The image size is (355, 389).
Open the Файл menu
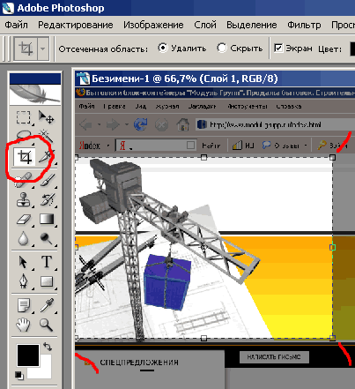(x=17, y=25)
